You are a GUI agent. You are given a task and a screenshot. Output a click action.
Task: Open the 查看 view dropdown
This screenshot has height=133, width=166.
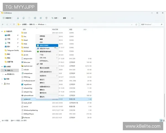click(65, 18)
